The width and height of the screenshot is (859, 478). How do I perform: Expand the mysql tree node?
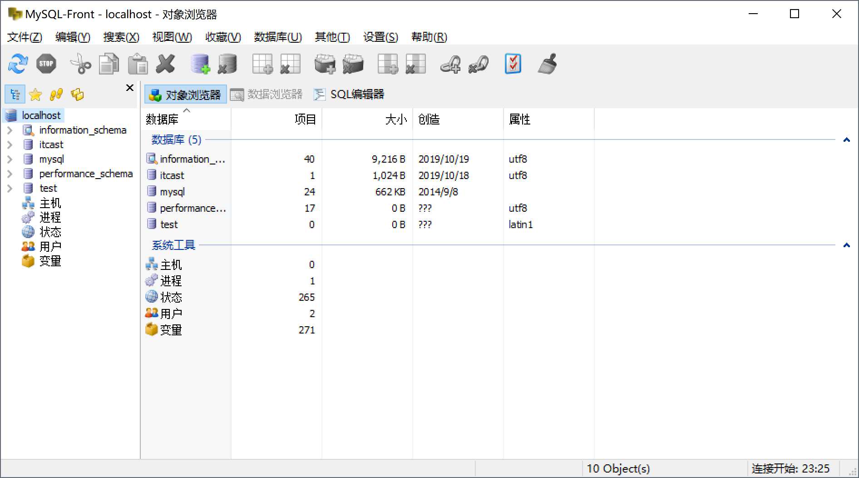10,159
